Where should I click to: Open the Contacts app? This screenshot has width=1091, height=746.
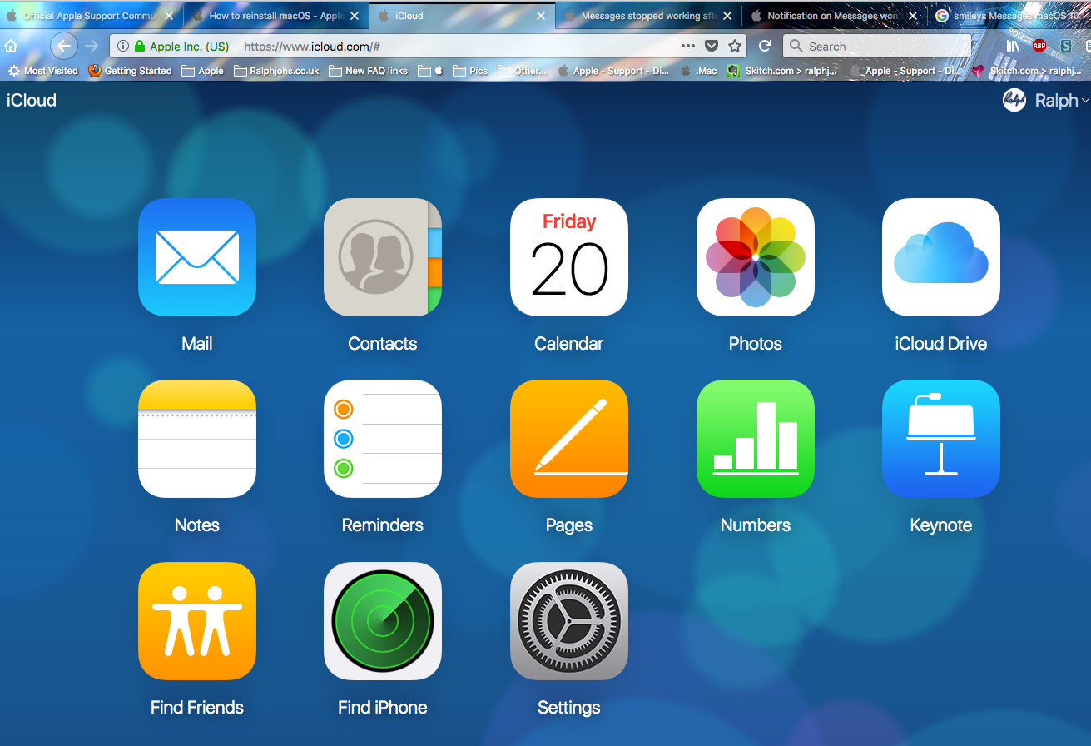383,257
